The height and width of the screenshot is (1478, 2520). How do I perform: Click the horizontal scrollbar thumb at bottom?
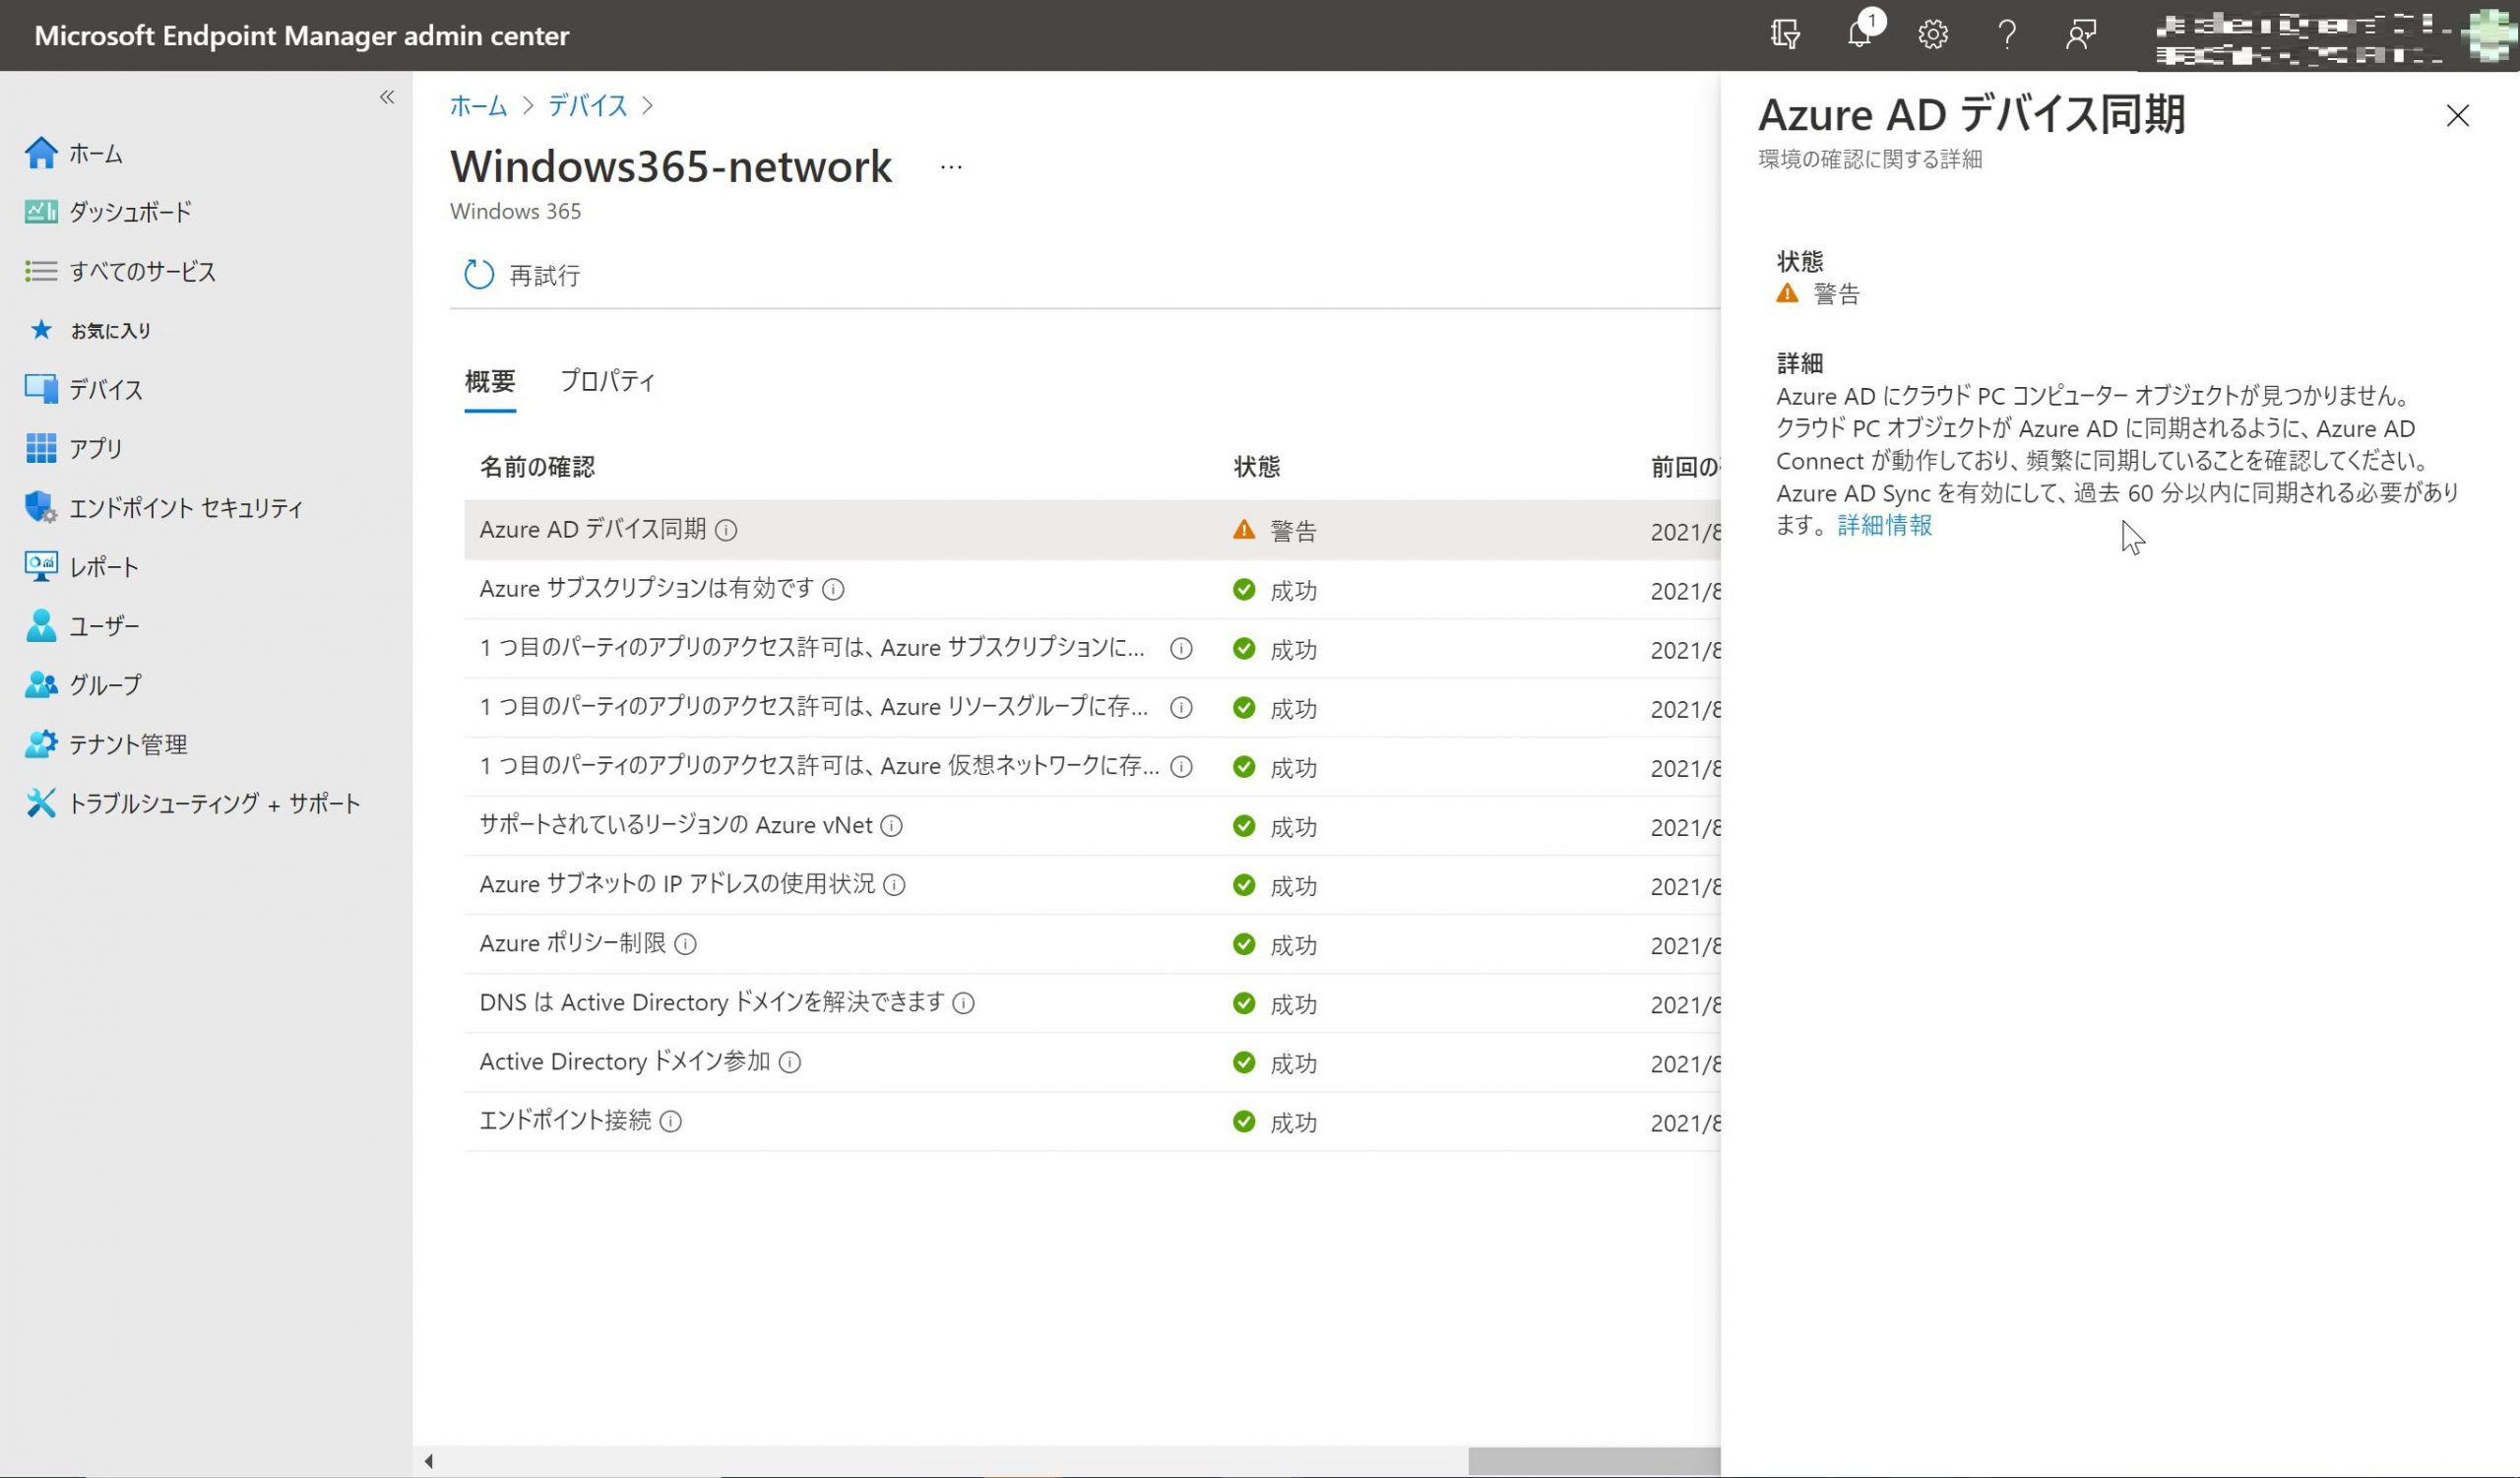(1592, 1461)
